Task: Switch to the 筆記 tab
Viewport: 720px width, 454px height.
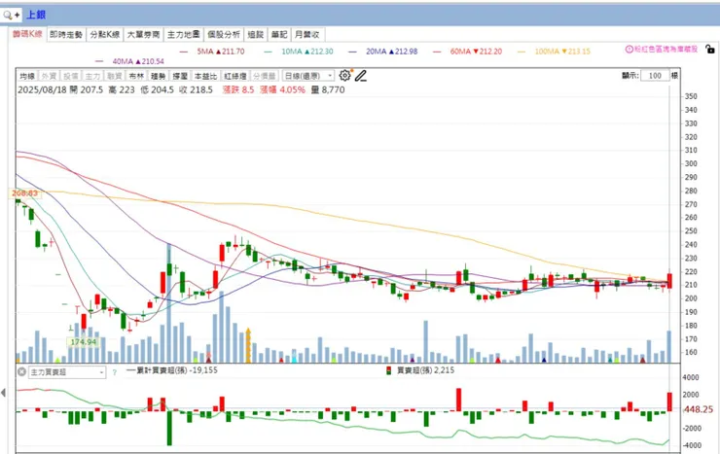Action: click(x=279, y=34)
